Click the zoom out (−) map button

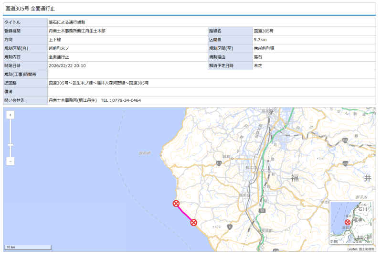click(x=11, y=161)
